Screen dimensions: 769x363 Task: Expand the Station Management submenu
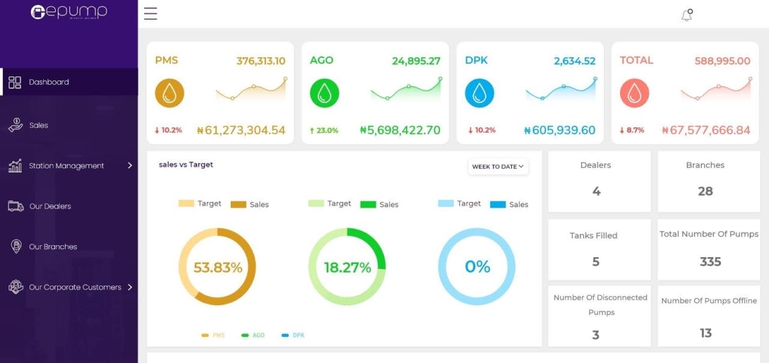(x=130, y=166)
